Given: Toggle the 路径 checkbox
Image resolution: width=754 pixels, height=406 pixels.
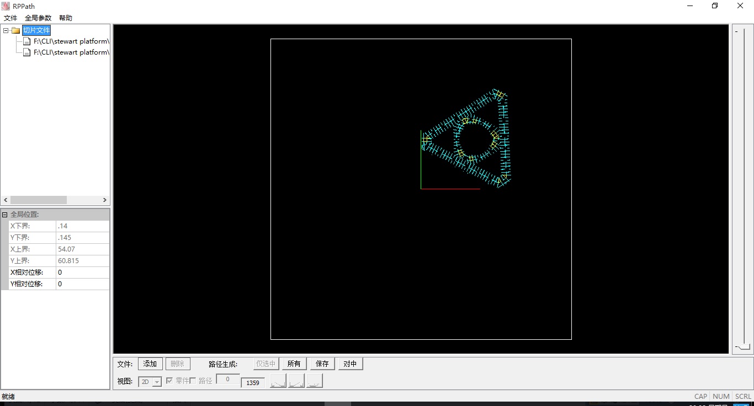Looking at the screenshot, I should click(193, 381).
